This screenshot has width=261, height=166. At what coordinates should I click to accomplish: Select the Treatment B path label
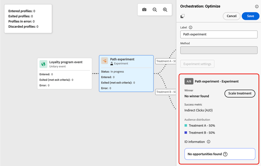[166, 92]
